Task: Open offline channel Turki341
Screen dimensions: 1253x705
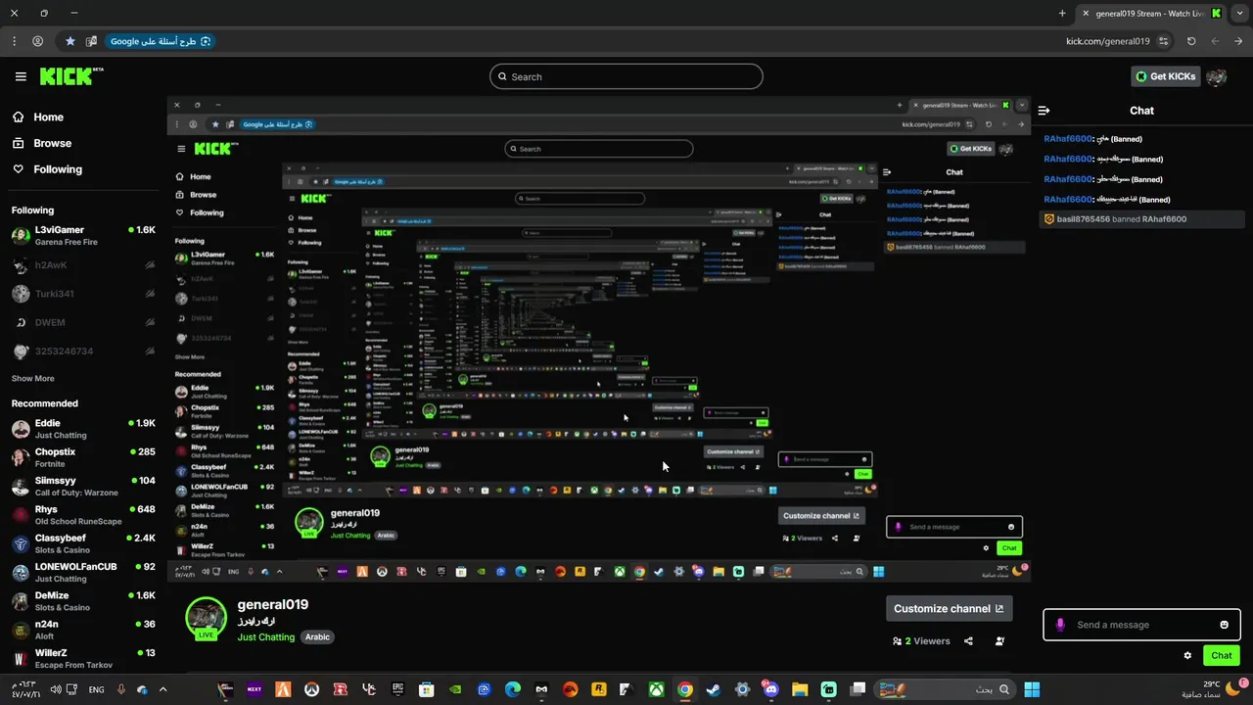Action: click(x=83, y=294)
